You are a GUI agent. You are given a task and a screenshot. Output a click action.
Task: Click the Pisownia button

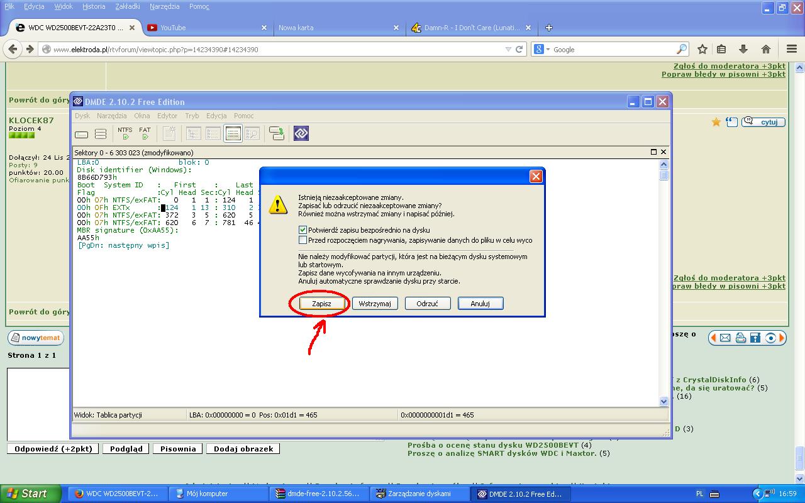coord(178,448)
